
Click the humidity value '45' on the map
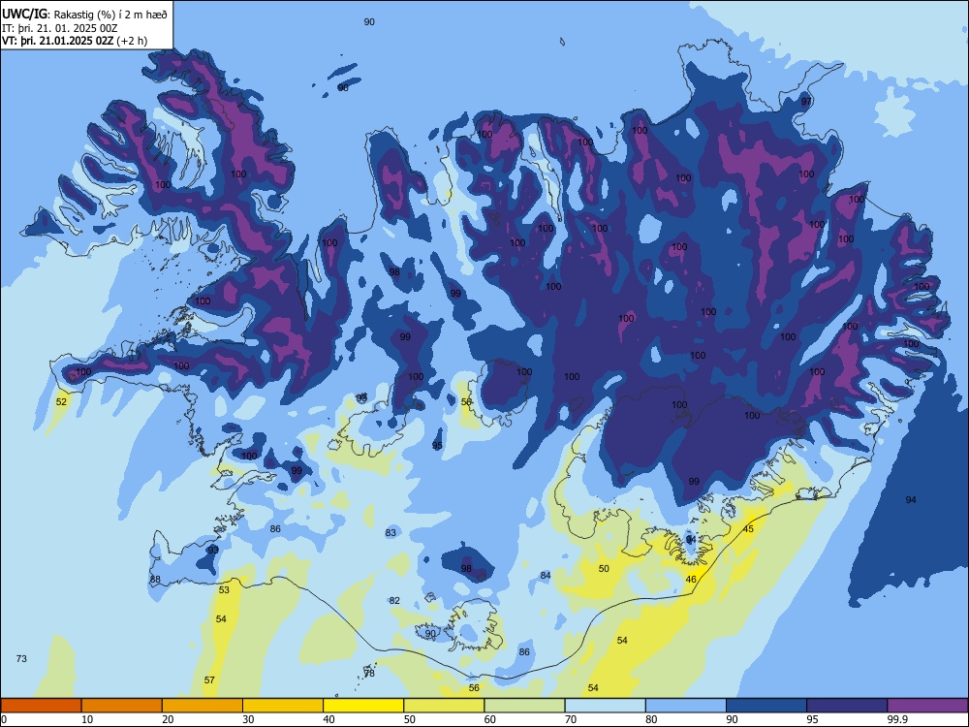pyautogui.click(x=748, y=529)
